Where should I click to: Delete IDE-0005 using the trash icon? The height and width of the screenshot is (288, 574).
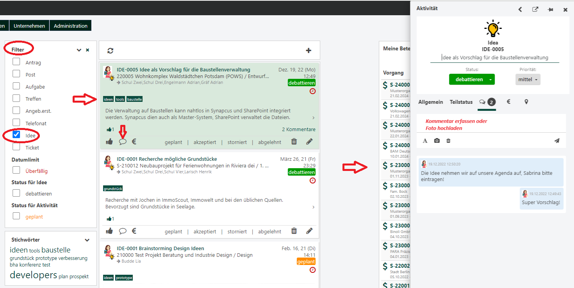point(294,142)
